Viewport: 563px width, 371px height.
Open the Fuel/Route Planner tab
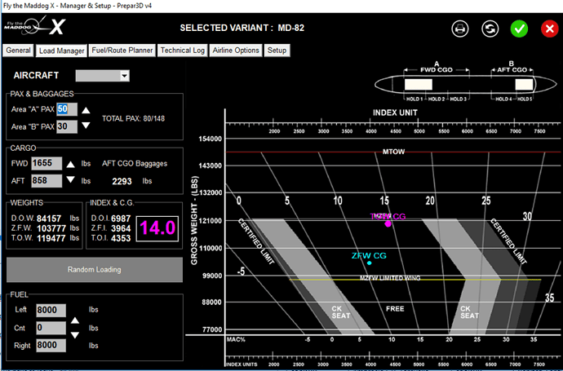122,51
